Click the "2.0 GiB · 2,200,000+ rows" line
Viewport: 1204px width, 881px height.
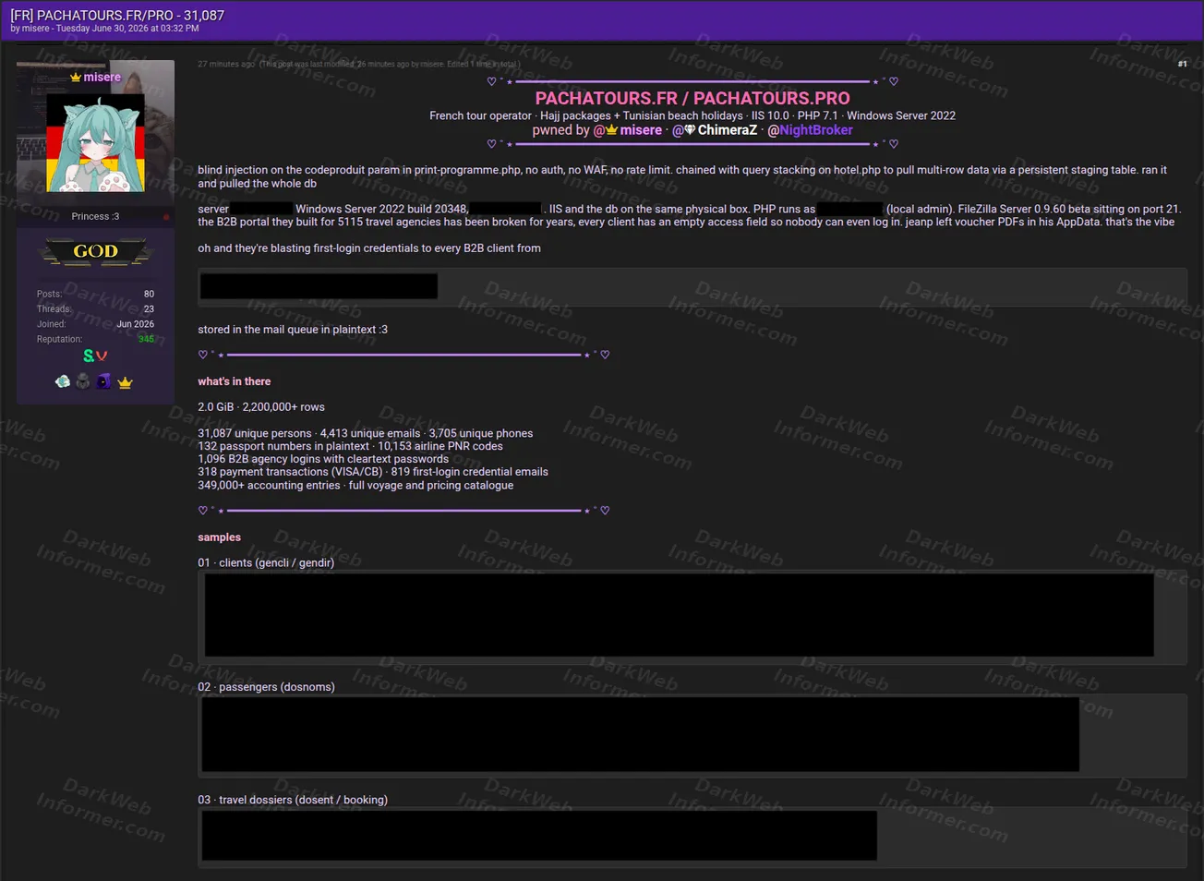[x=261, y=407]
